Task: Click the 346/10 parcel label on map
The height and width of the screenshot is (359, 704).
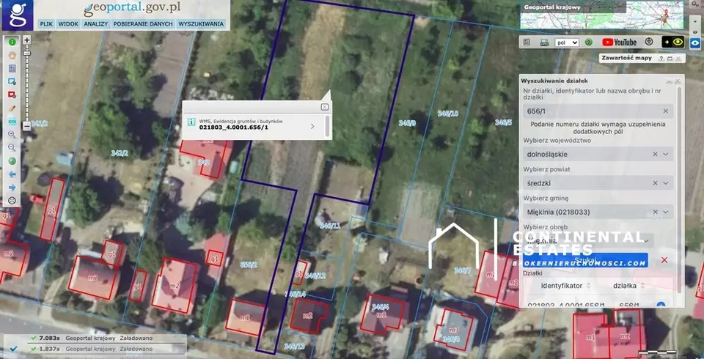Action: pos(447,114)
